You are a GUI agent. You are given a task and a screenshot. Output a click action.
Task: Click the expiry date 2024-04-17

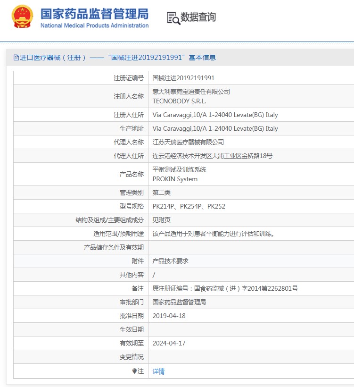169,343
